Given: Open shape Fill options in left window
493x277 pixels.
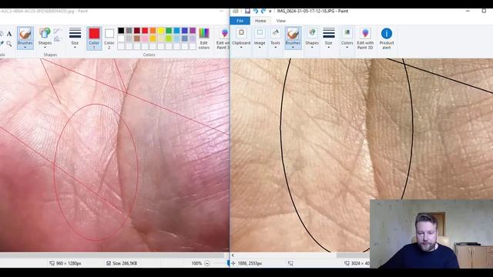Looking at the screenshot, I should 57,39.
